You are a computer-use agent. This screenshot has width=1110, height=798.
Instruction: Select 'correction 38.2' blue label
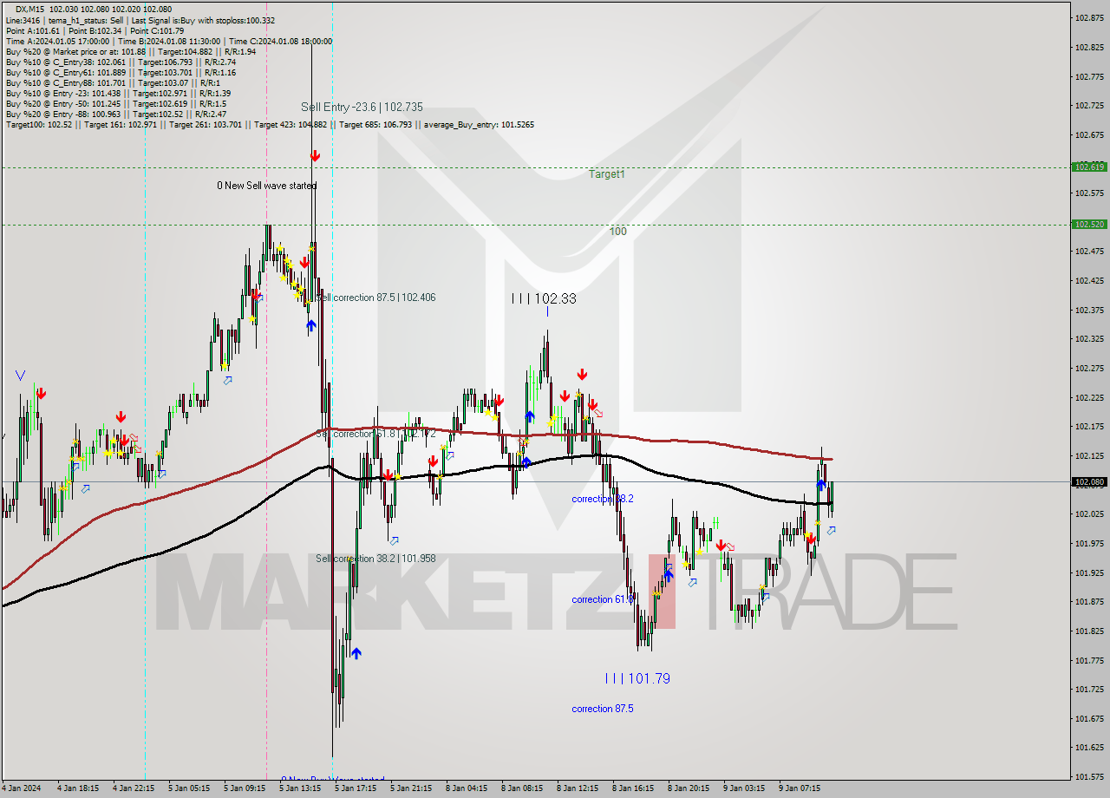[603, 499]
